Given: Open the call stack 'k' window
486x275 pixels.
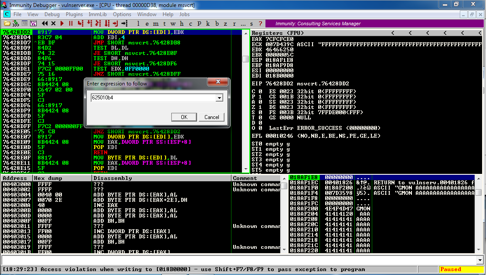Looking at the screenshot, I should pos(207,23).
